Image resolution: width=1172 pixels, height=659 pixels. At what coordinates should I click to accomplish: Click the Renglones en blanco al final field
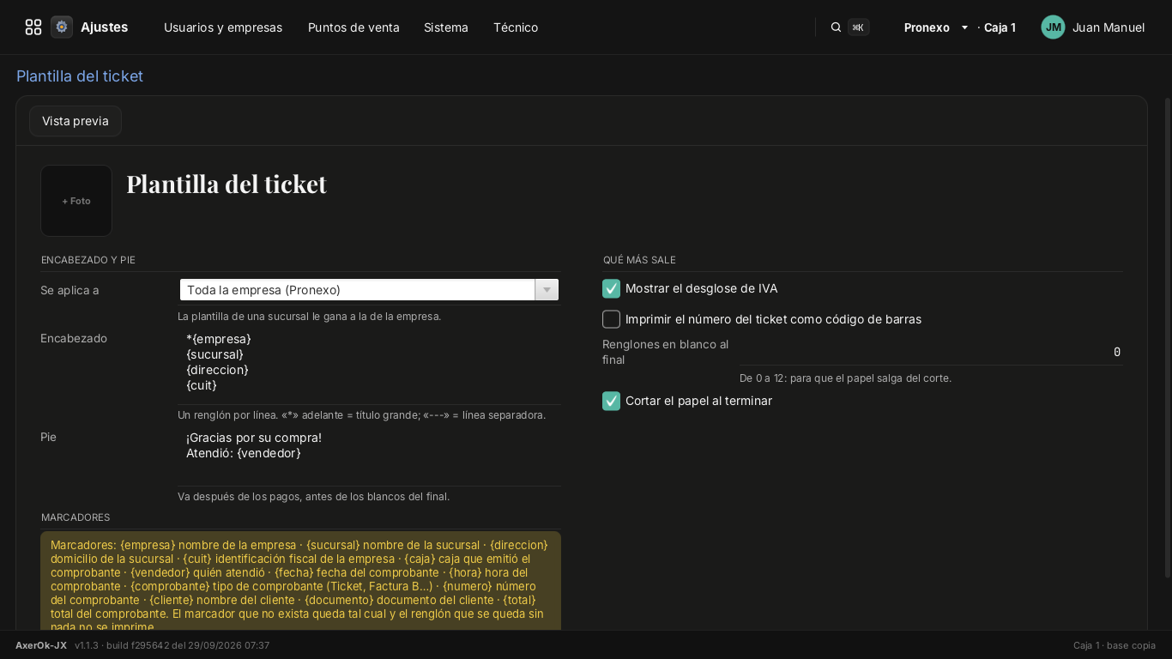(931, 352)
